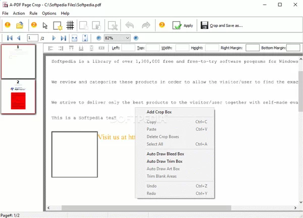This screenshot has width=303, height=218.
Task: Open the Action menu
Action: [19, 13]
